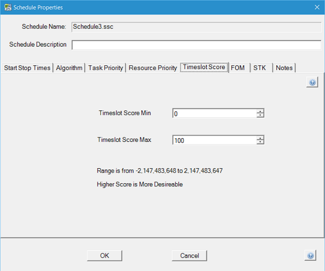Click inside the Timeslot Score Min field
325x271 pixels.
(x=214, y=114)
